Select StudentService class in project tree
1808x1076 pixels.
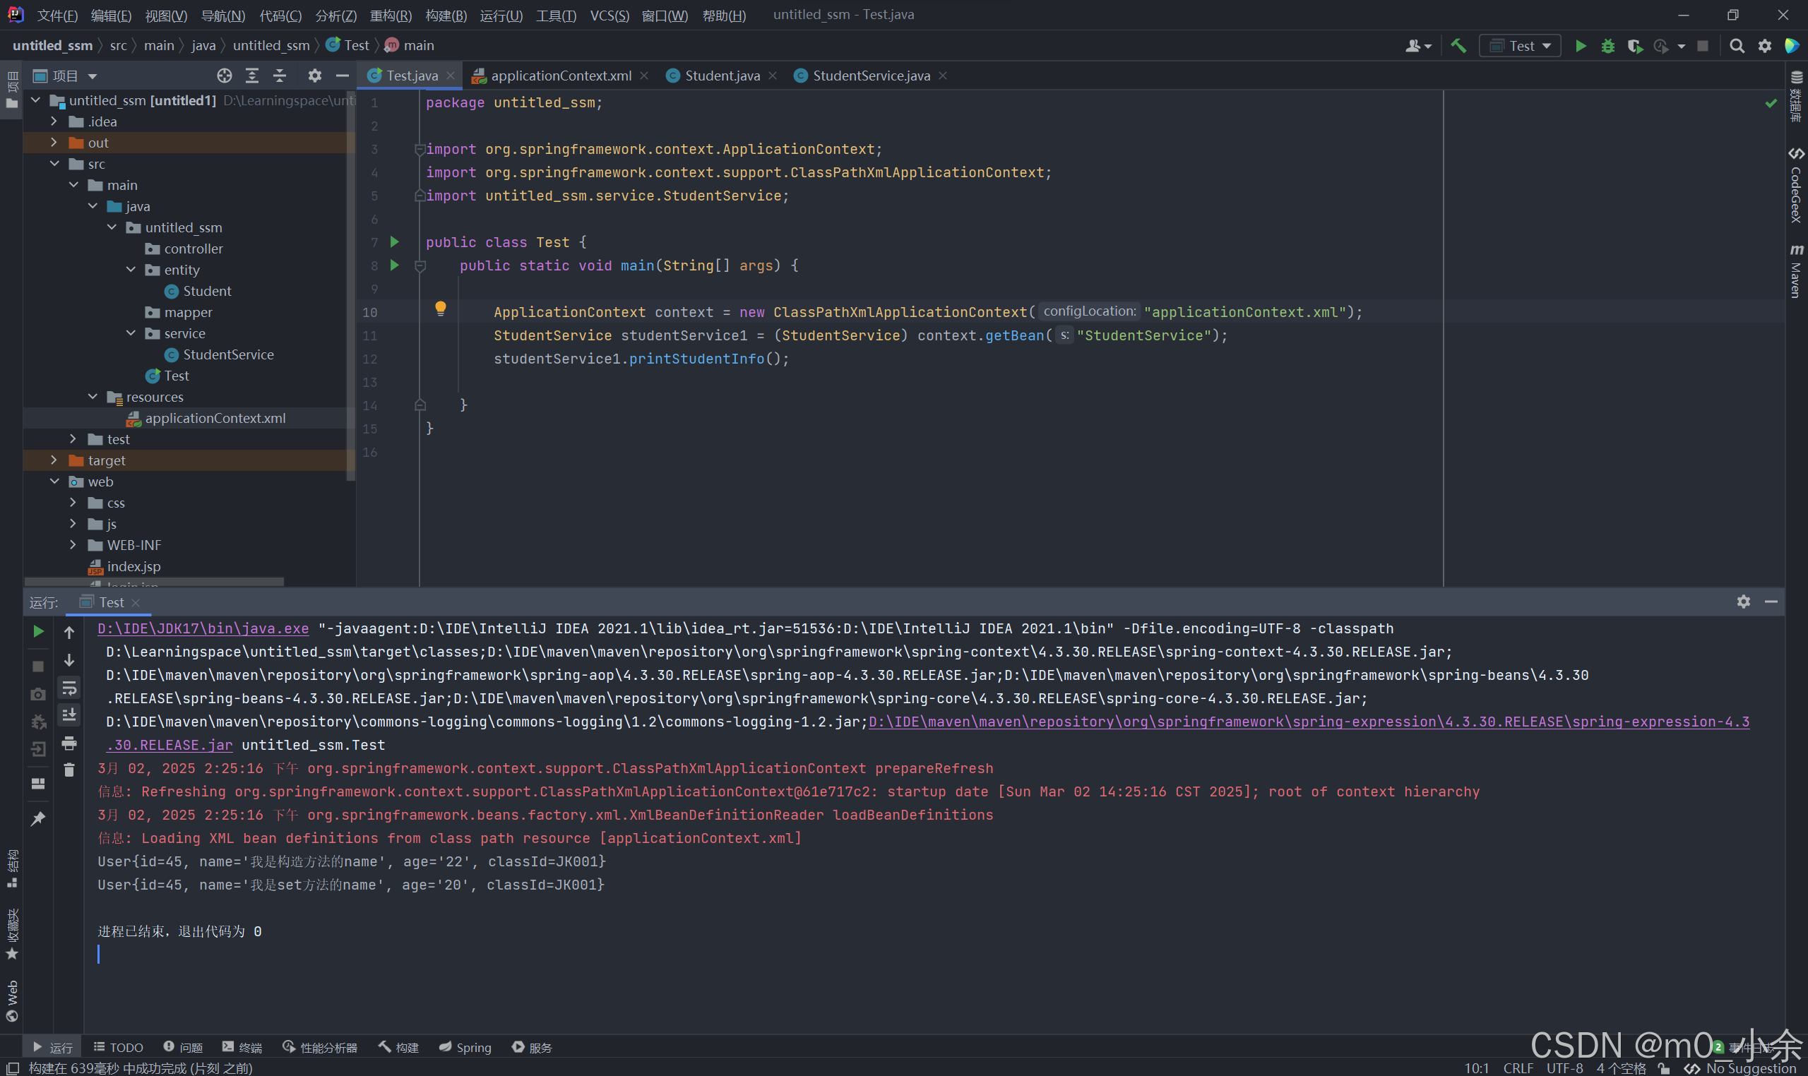[227, 354]
